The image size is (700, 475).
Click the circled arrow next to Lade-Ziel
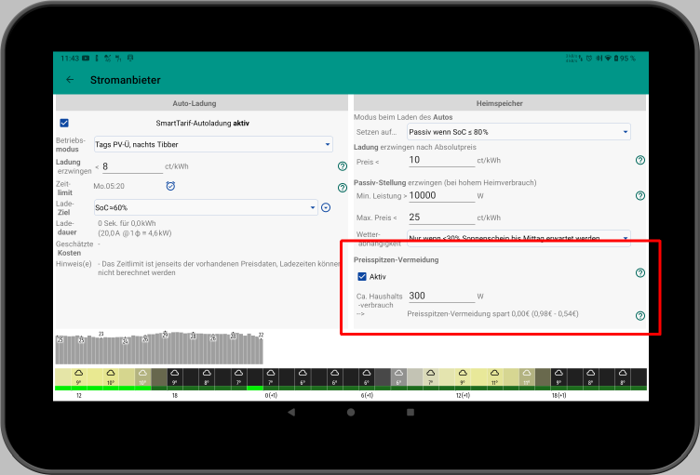(326, 207)
